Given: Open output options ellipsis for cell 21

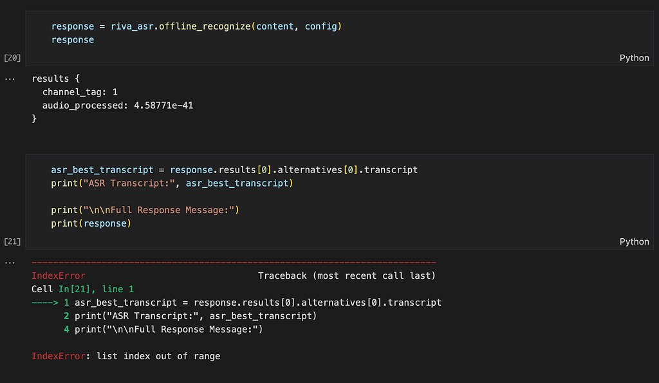Looking at the screenshot, I should coord(10,263).
